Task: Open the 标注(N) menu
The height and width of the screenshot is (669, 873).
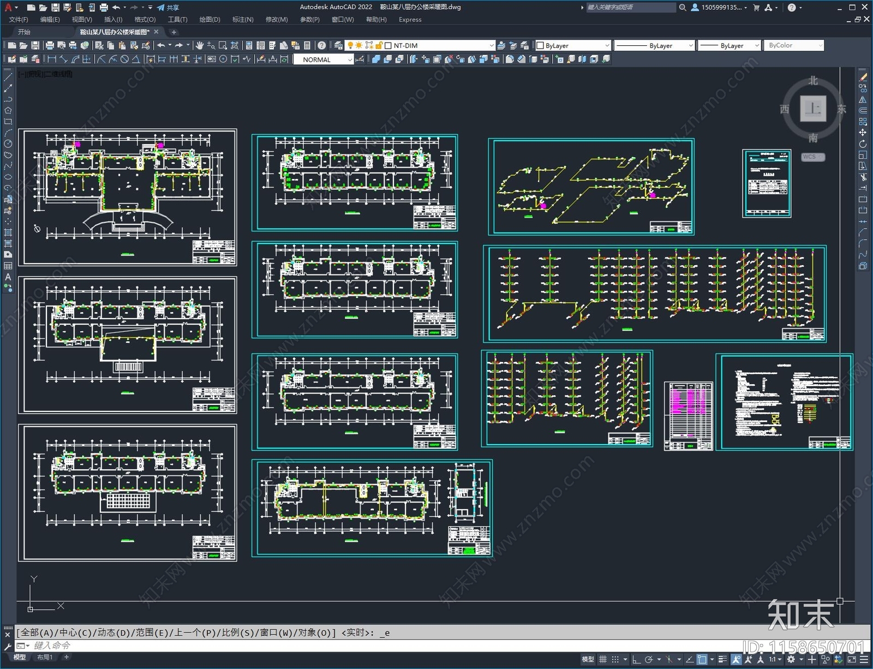Action: (243, 20)
